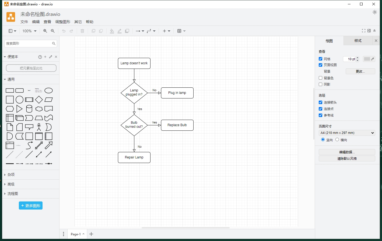Select the hexagon shape in the General palette
The height and width of the screenshot is (241, 382).
click(x=10, y=109)
